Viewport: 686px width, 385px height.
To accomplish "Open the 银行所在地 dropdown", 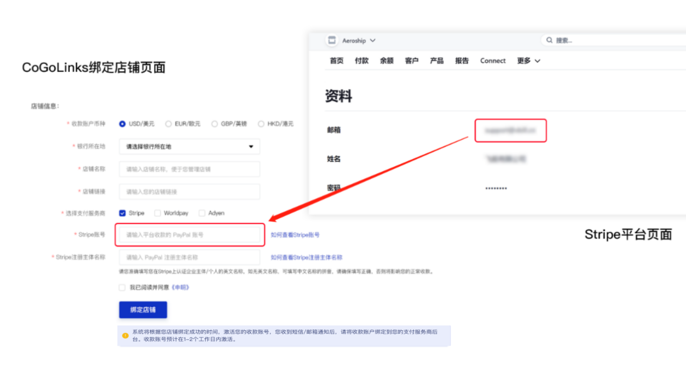I will click(189, 146).
